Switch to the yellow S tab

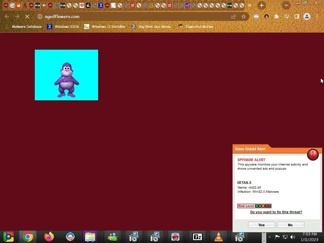[151, 5]
